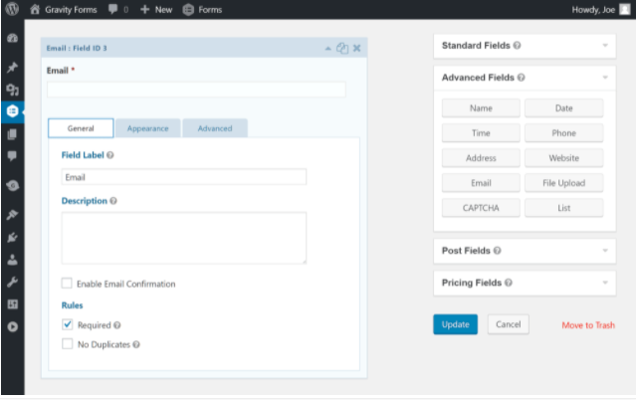
Task: Expand the Standard Fields panel
Action: (x=524, y=46)
